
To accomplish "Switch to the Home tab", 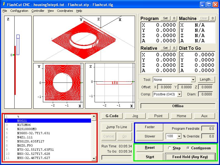I will click(181, 116).
